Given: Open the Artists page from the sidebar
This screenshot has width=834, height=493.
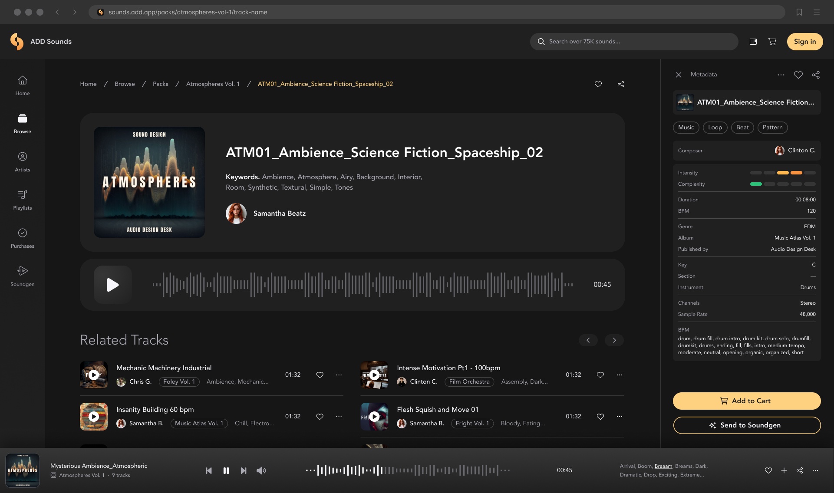Looking at the screenshot, I should (x=22, y=161).
